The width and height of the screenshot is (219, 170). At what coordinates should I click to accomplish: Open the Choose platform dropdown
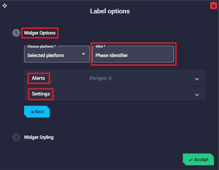[x=57, y=54]
